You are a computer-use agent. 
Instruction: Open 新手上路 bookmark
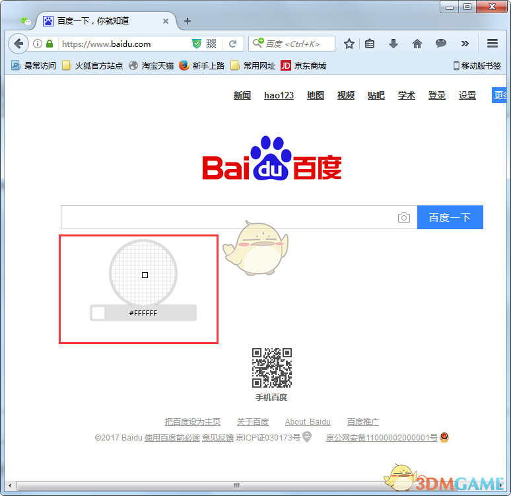point(202,66)
